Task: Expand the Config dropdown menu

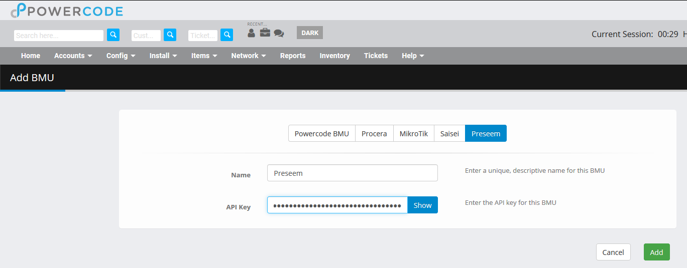Action: click(x=121, y=56)
